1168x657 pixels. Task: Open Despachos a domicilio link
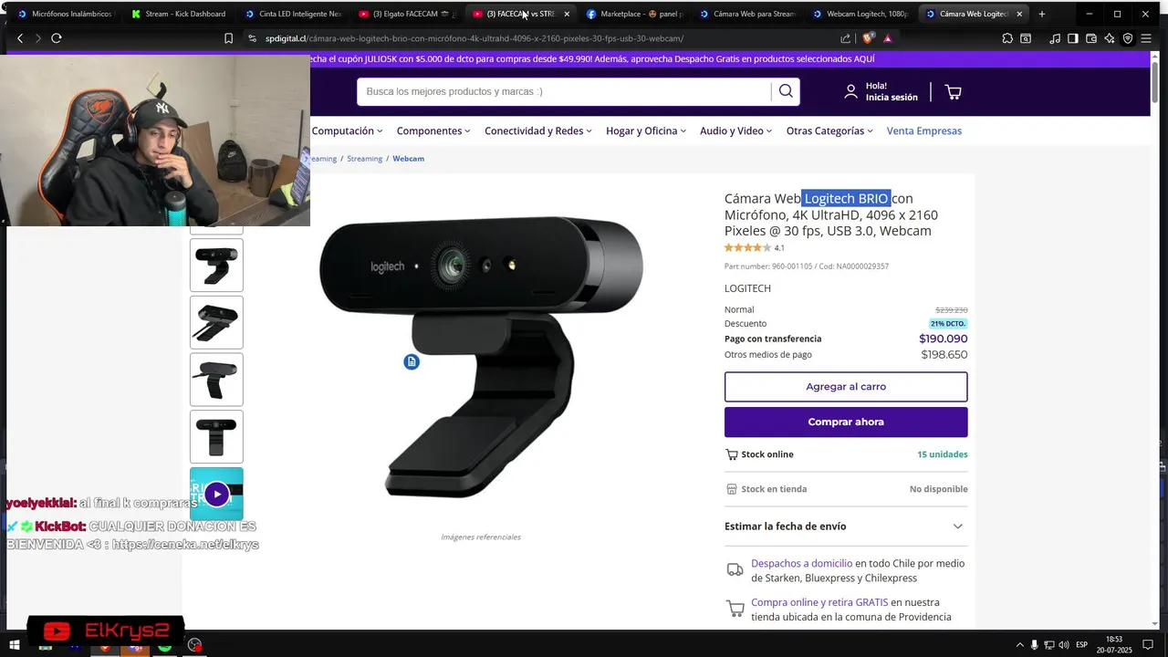[x=801, y=564]
